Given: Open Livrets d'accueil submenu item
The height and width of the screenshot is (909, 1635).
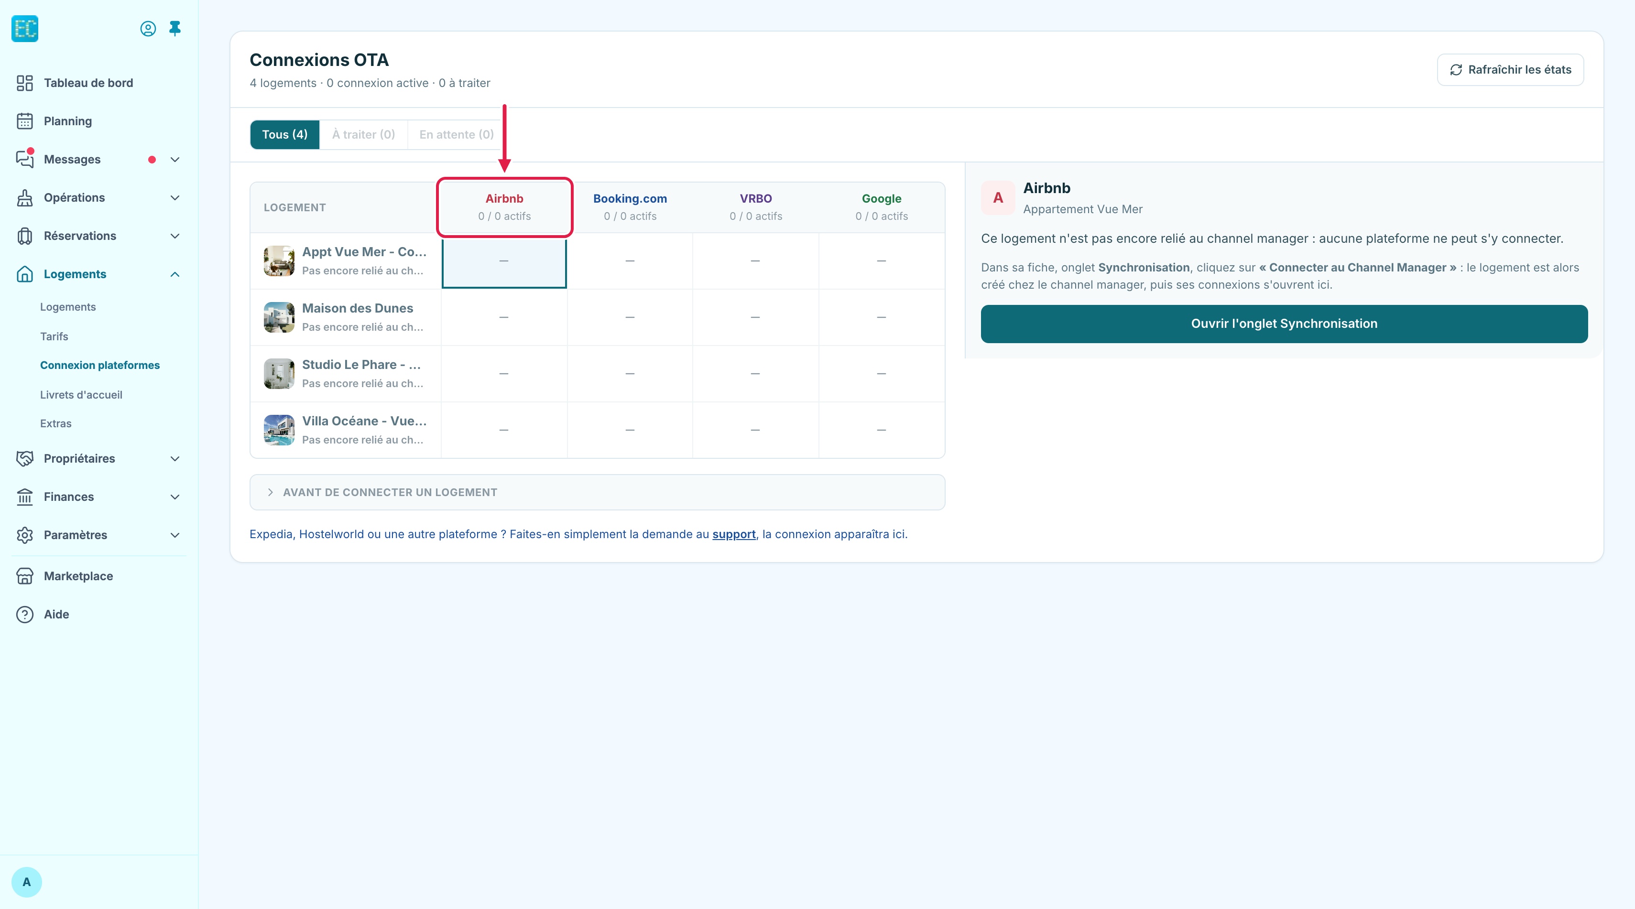Looking at the screenshot, I should click(x=81, y=395).
